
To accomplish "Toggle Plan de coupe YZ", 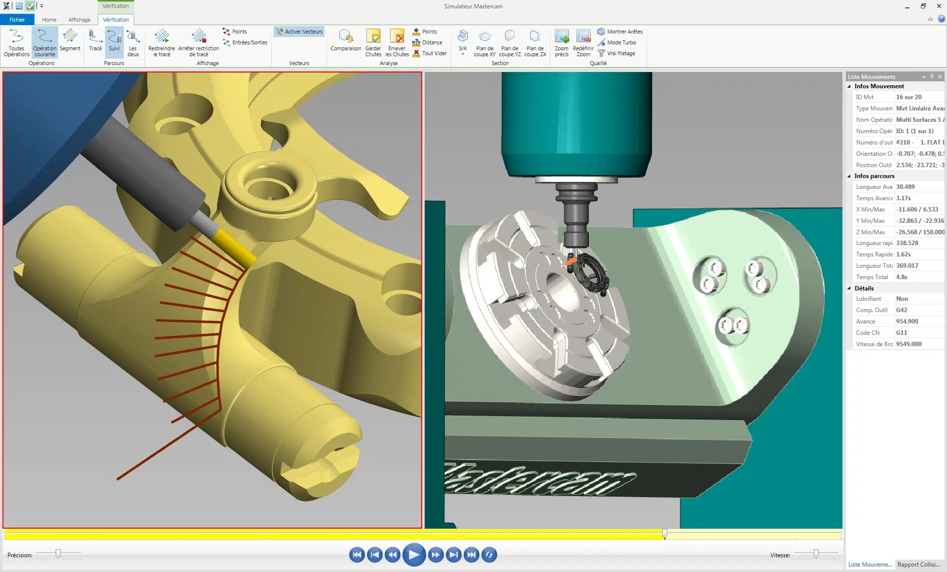I will click(x=510, y=43).
